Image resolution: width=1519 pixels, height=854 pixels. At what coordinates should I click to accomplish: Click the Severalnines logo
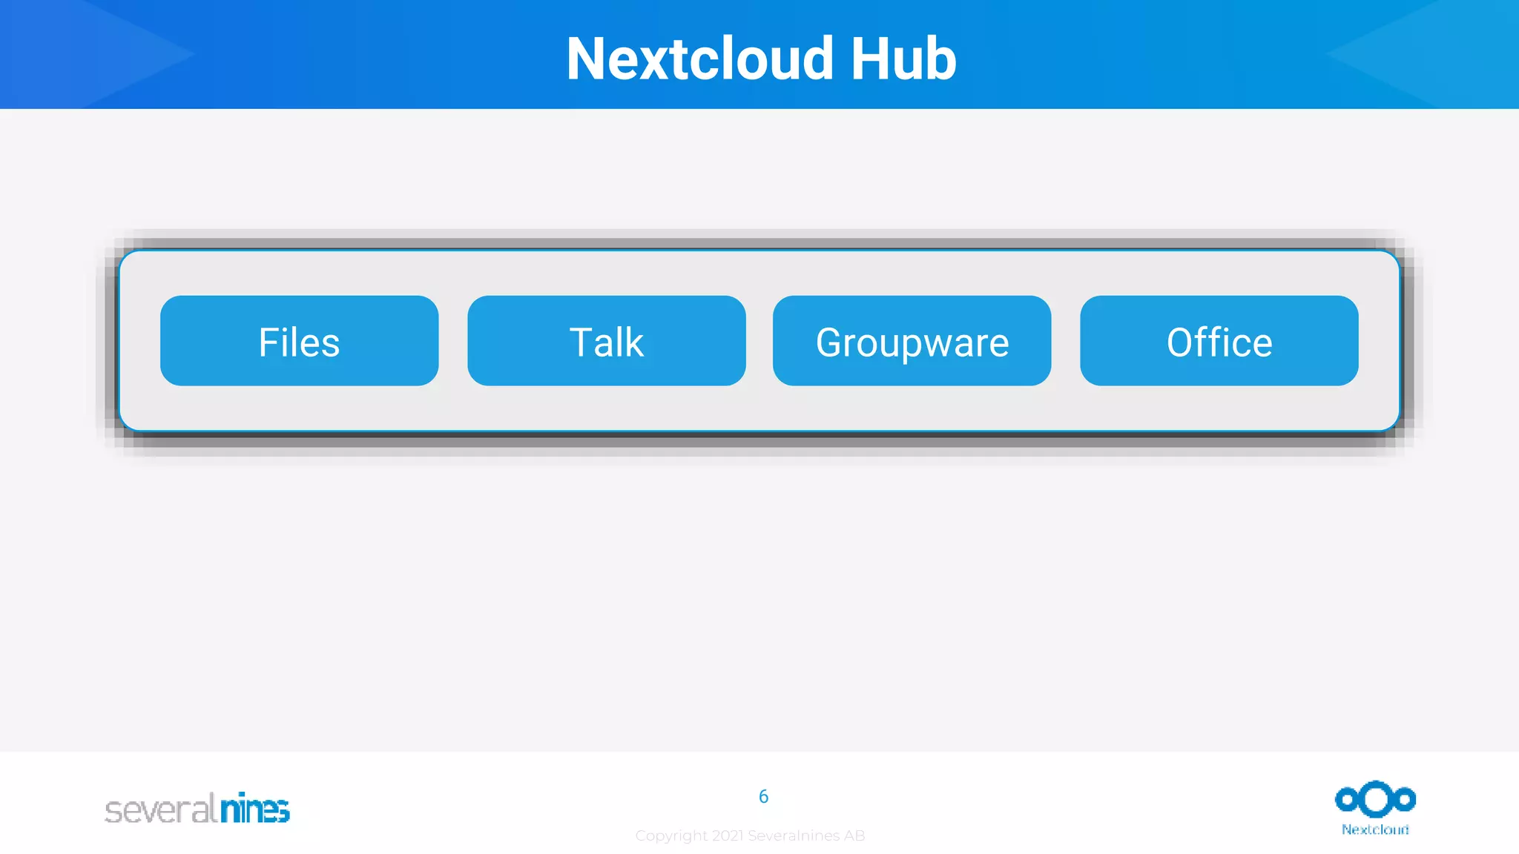197,808
